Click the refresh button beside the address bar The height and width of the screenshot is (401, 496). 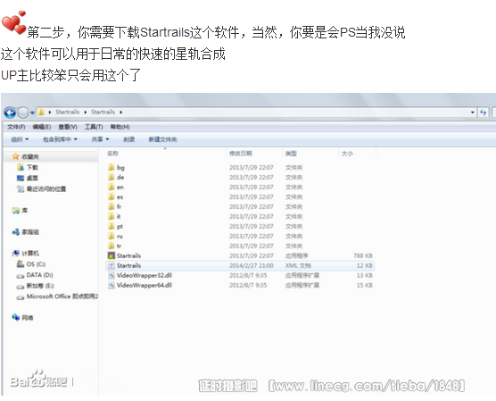click(483, 113)
